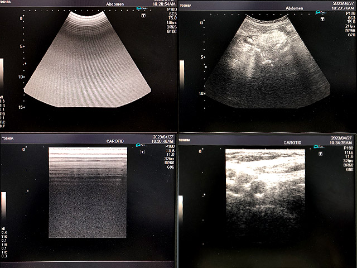This screenshot has height=268, width=357.
Task: Click DR60 in the 10:30:40AM panel
Action: pos(170,163)
